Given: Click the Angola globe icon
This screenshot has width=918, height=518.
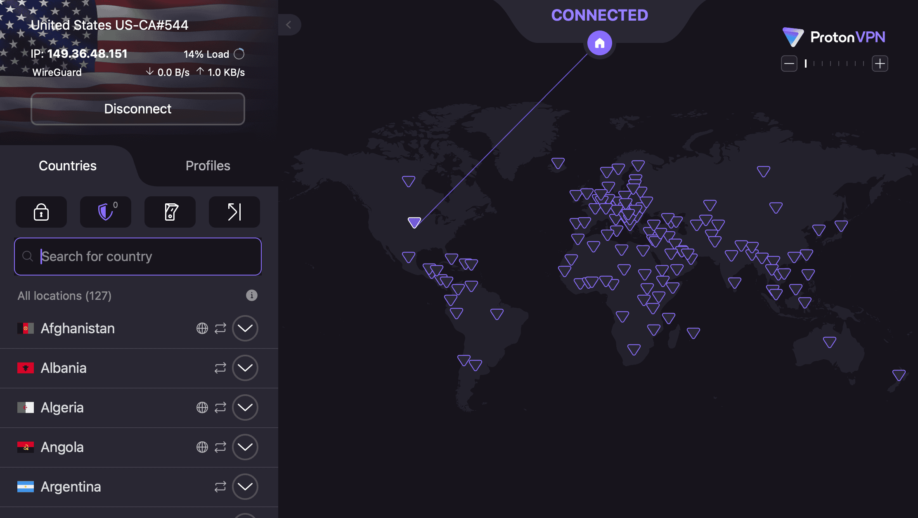Looking at the screenshot, I should [x=202, y=447].
